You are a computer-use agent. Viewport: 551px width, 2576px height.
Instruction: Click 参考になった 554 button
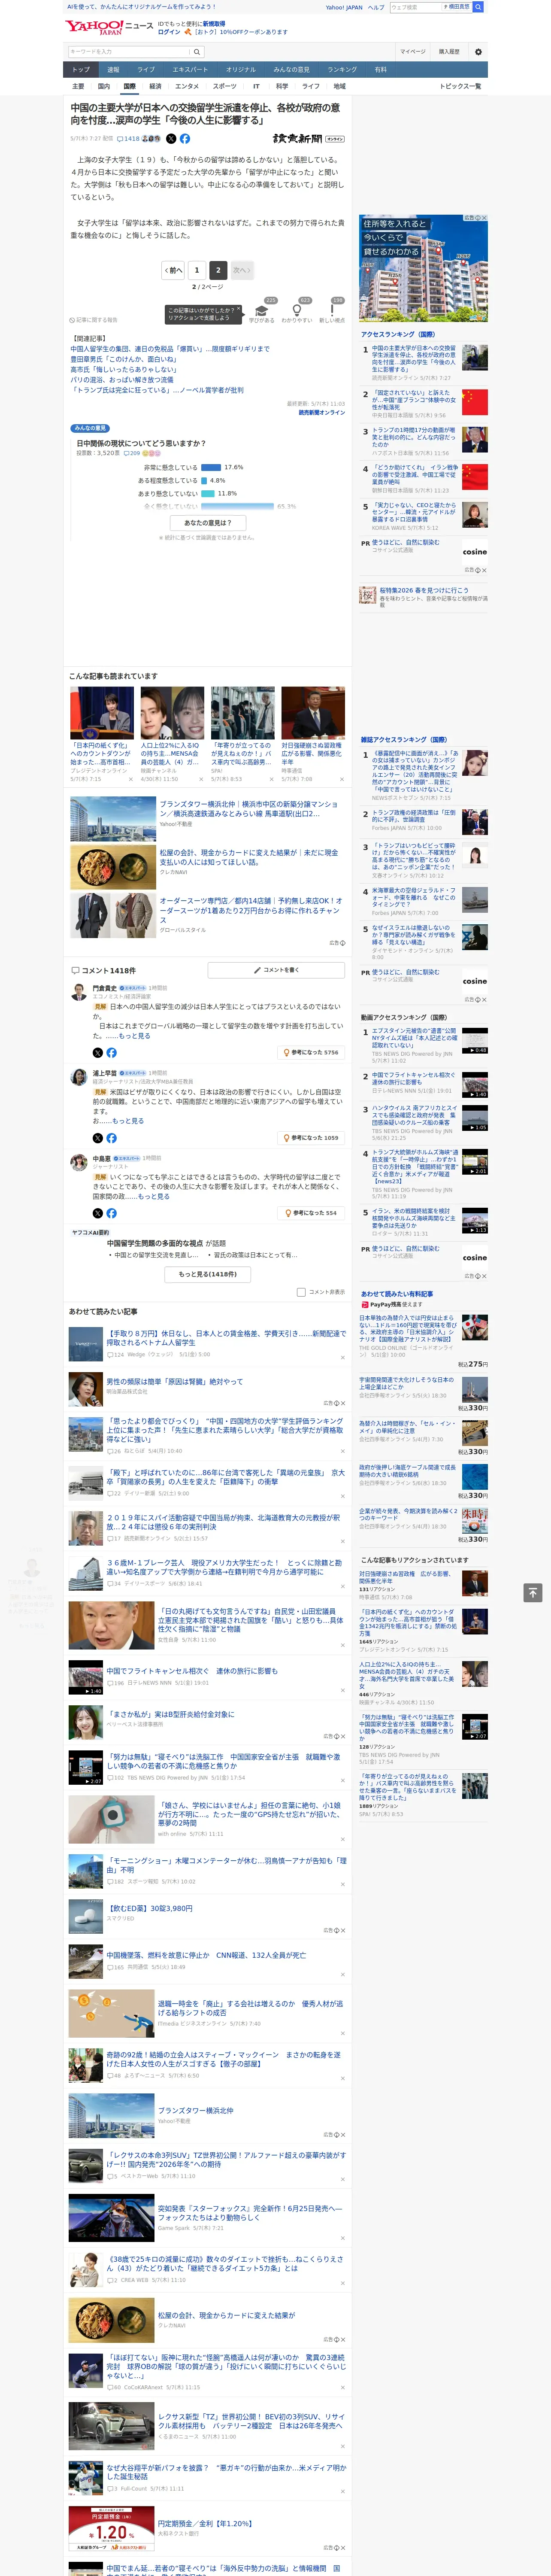click(x=312, y=1213)
